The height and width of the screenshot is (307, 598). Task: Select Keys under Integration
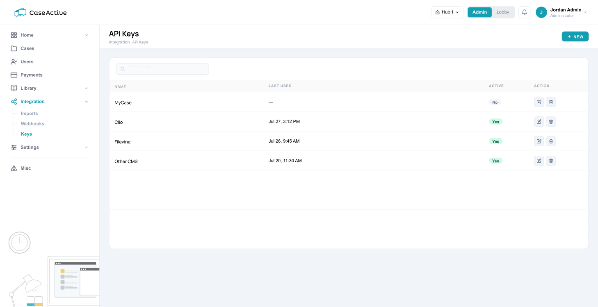click(26, 134)
